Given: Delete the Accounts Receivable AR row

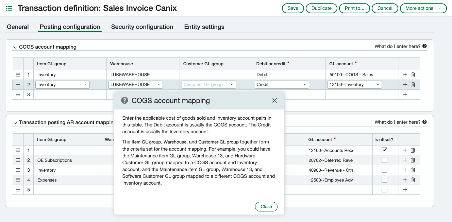Looking at the screenshot, I should [x=413, y=150].
